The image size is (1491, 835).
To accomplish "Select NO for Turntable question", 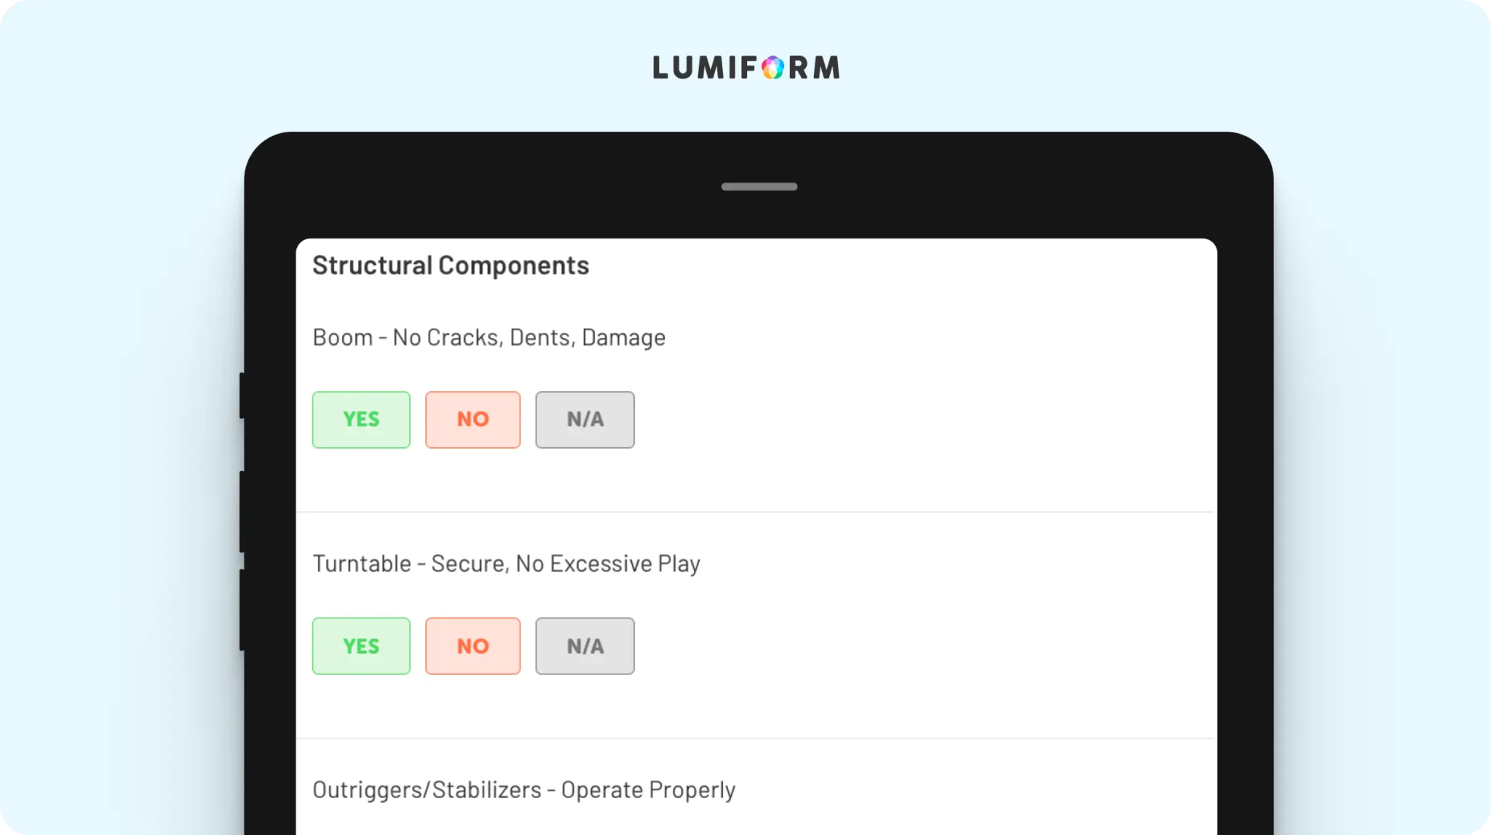I will [x=472, y=646].
